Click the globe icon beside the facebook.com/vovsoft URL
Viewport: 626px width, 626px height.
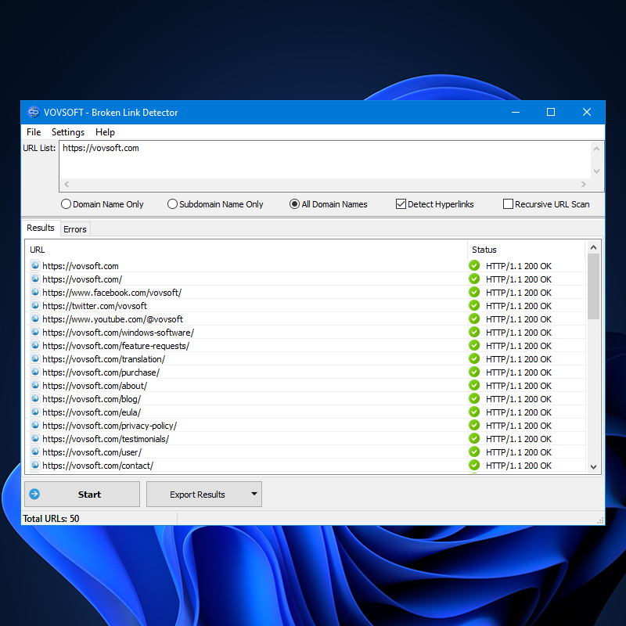point(35,292)
